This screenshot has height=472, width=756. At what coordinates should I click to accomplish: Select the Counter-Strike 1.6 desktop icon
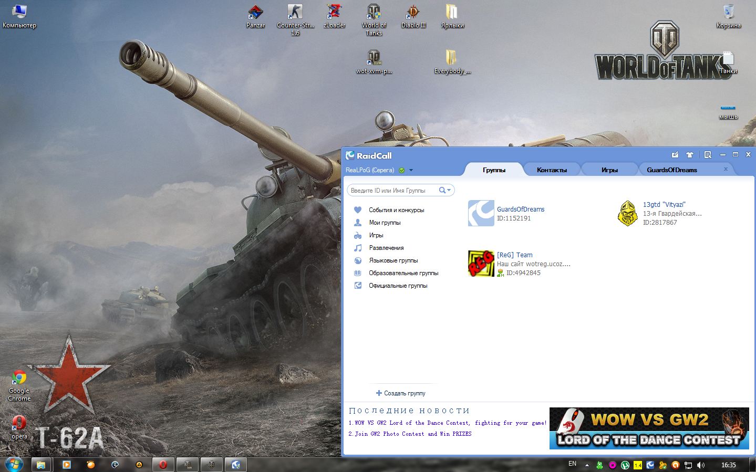(295, 20)
